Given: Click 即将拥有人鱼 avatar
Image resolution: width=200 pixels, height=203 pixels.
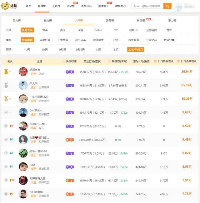Looking at the screenshot, I should coord(23,180).
